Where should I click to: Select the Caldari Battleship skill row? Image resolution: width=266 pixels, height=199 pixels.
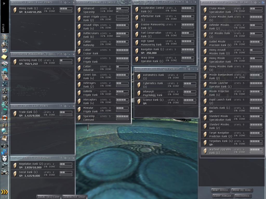pos(103,43)
